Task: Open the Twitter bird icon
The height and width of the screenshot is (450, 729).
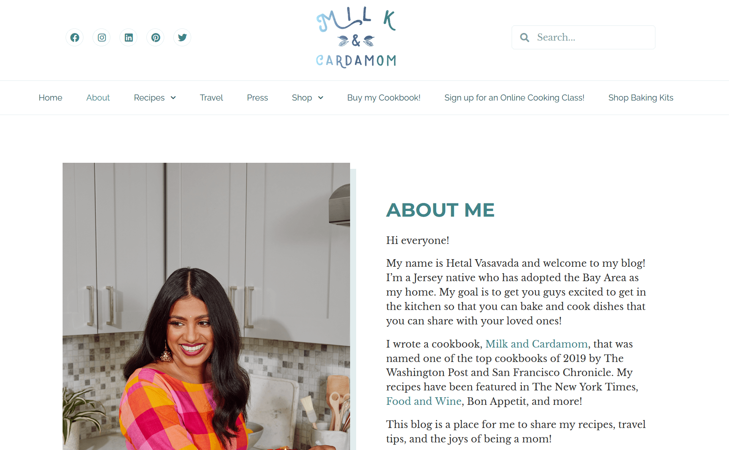Action: [x=182, y=38]
